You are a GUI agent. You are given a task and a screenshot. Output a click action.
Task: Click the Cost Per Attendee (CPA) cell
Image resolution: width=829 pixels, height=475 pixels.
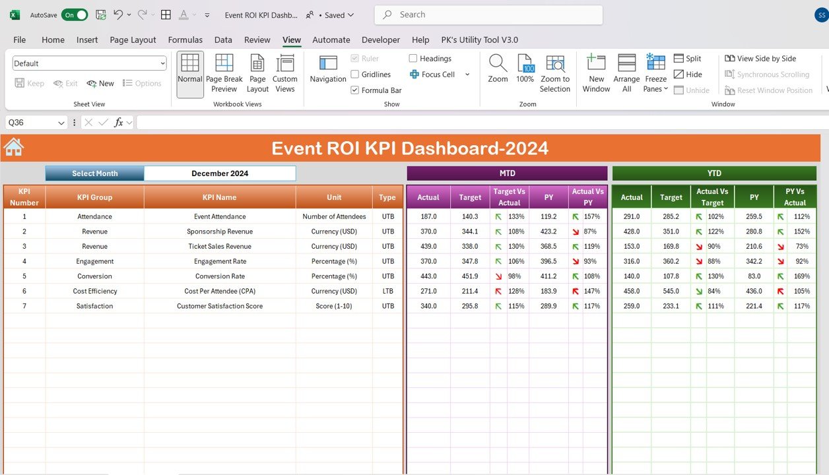(x=220, y=291)
